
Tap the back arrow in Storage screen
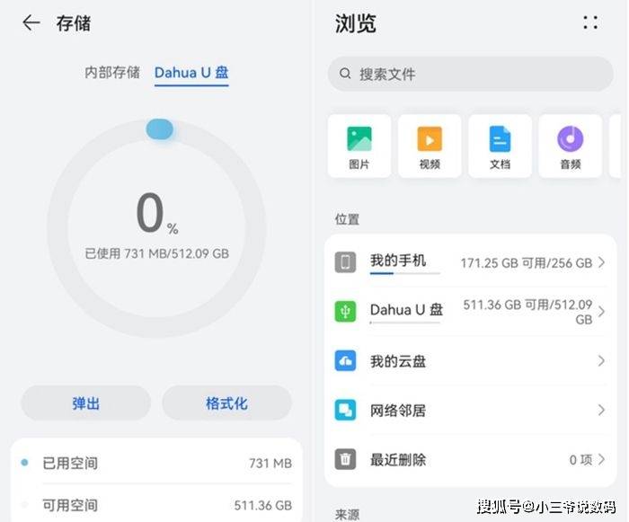coord(31,22)
